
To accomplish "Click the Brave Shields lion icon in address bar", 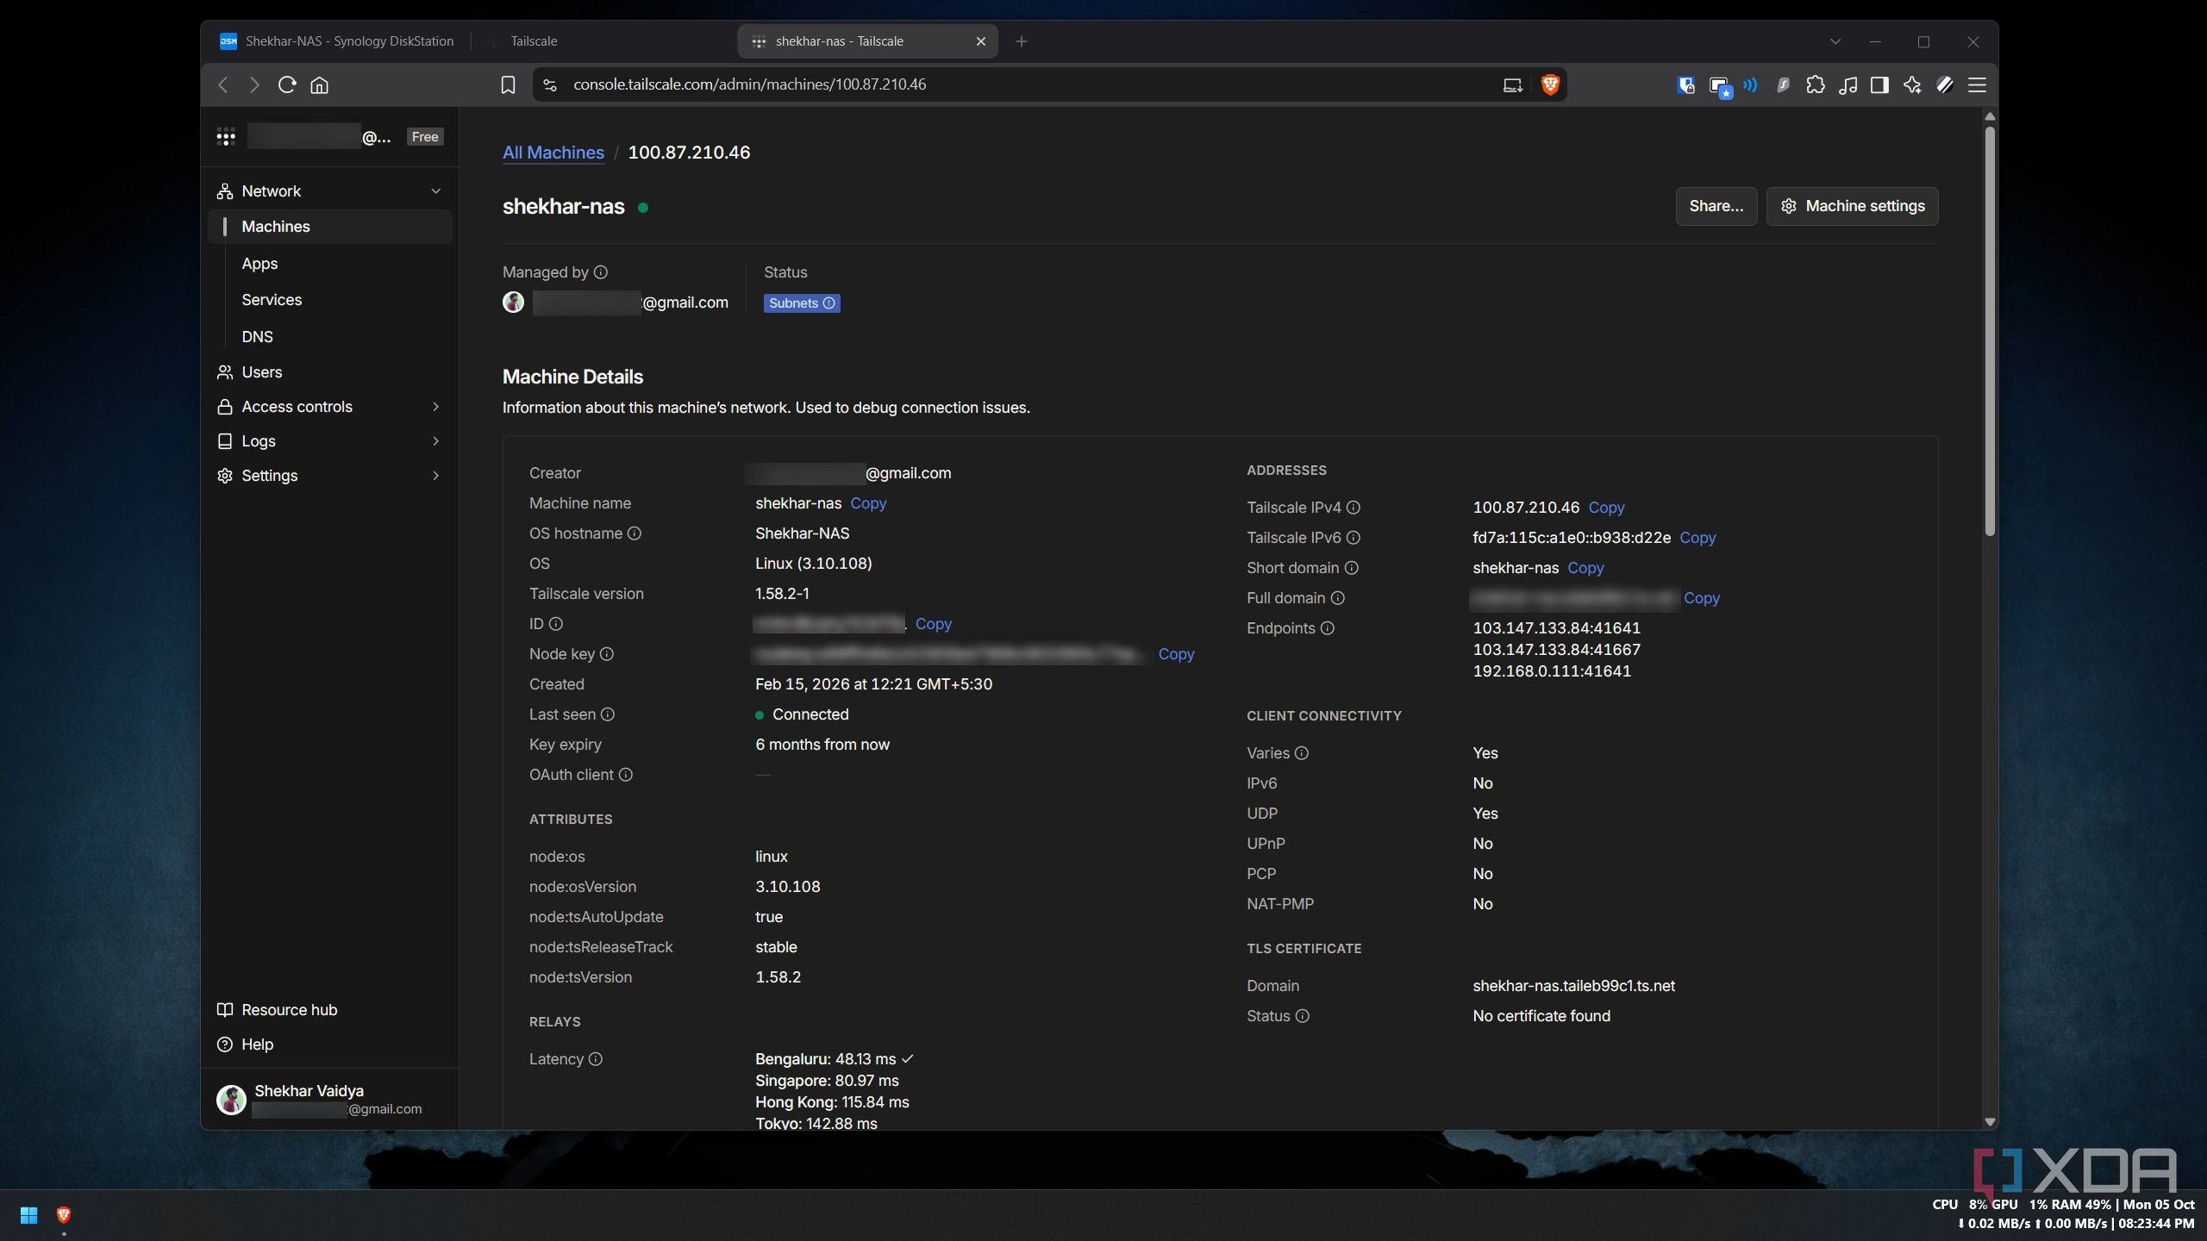I will click(x=1550, y=84).
